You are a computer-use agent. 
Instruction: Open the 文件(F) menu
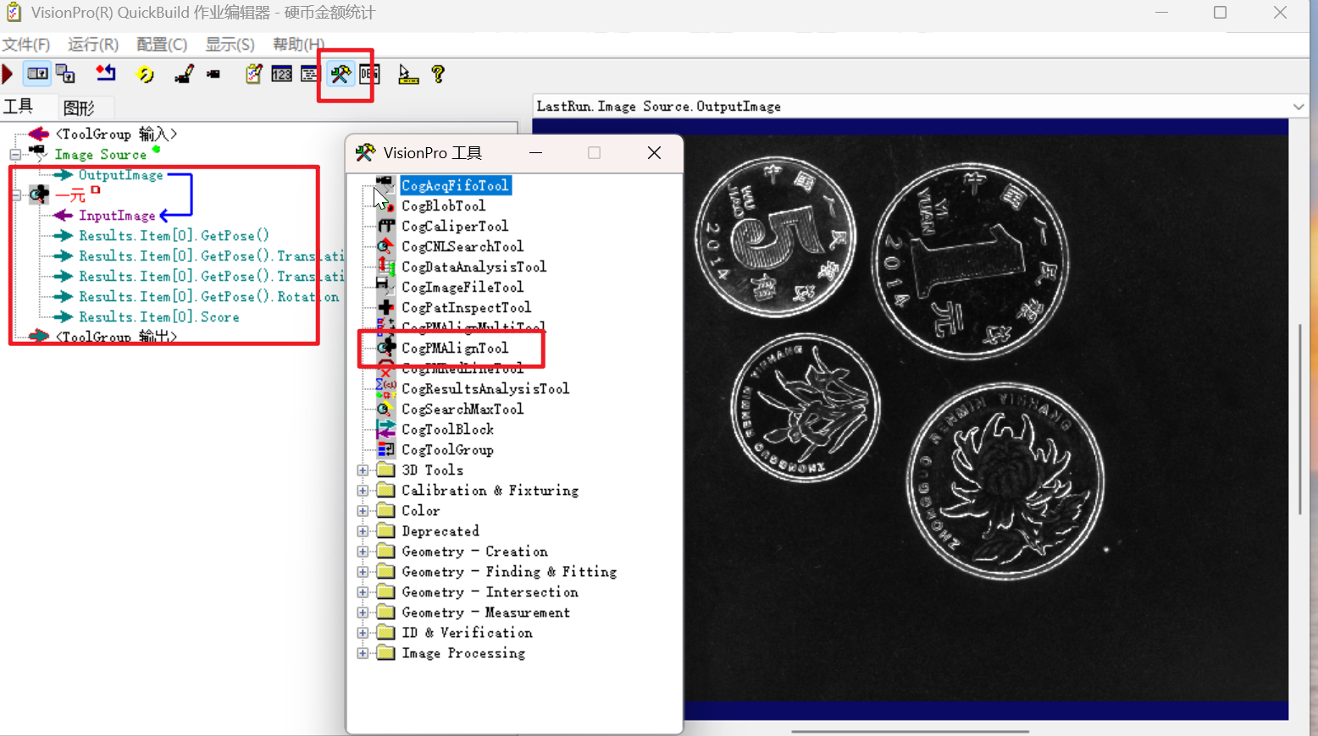[26, 44]
